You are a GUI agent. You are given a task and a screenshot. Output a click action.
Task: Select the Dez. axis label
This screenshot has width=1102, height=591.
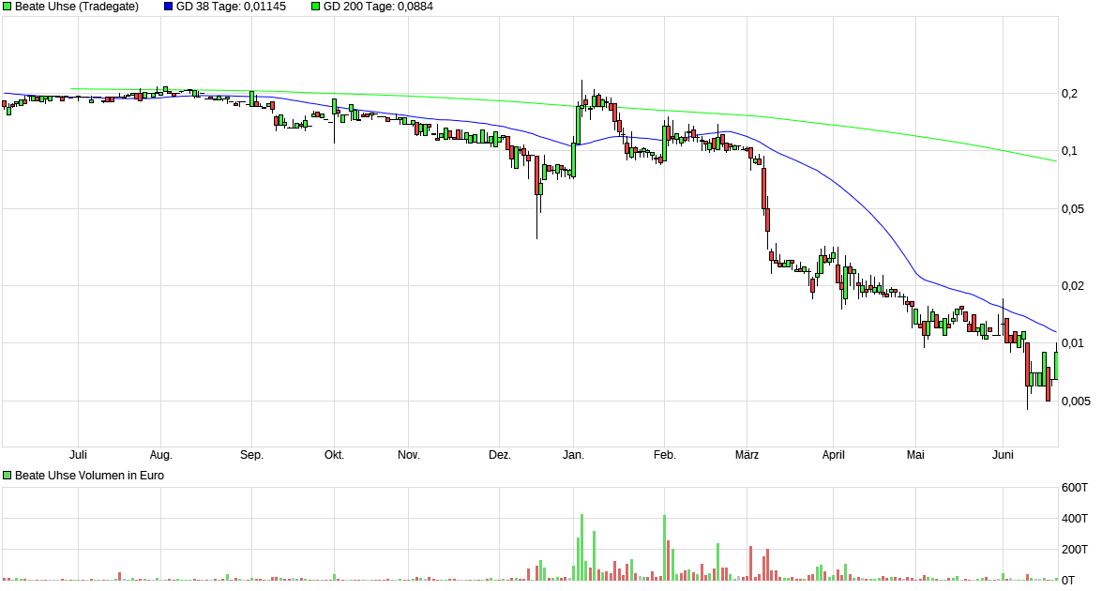(x=499, y=454)
